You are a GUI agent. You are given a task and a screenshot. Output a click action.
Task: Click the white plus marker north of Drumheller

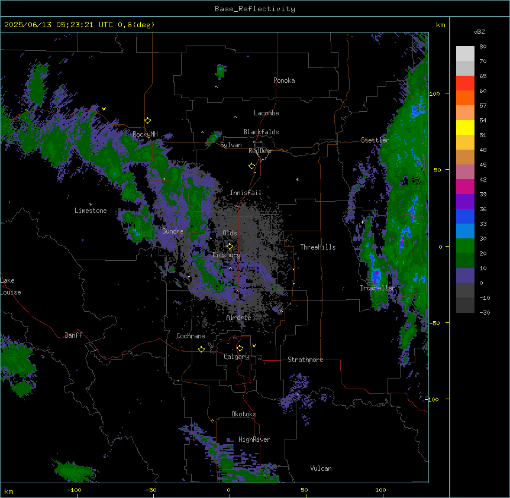[x=362, y=222]
